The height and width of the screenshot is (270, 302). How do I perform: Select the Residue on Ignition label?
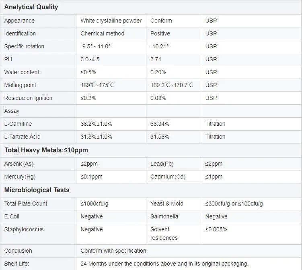(x=28, y=98)
